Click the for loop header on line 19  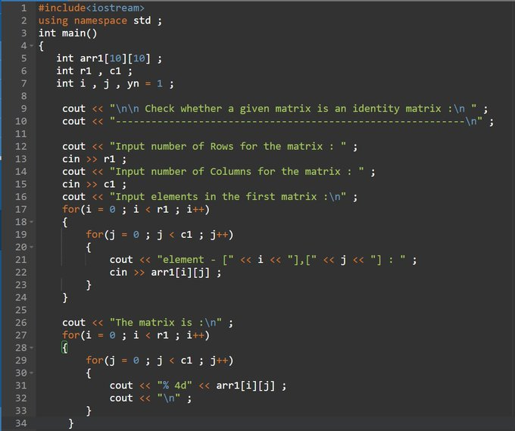point(160,235)
